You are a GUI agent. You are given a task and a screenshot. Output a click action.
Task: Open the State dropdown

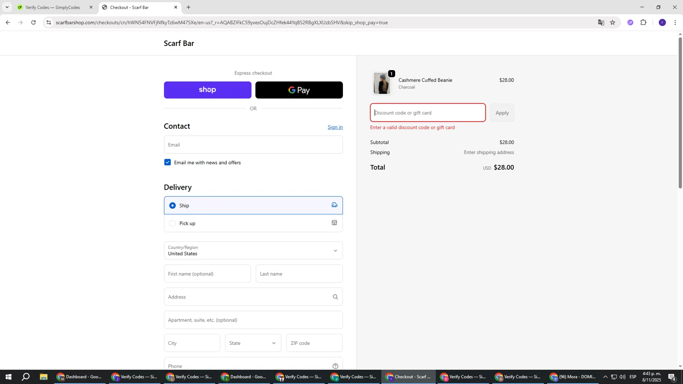[253, 343]
